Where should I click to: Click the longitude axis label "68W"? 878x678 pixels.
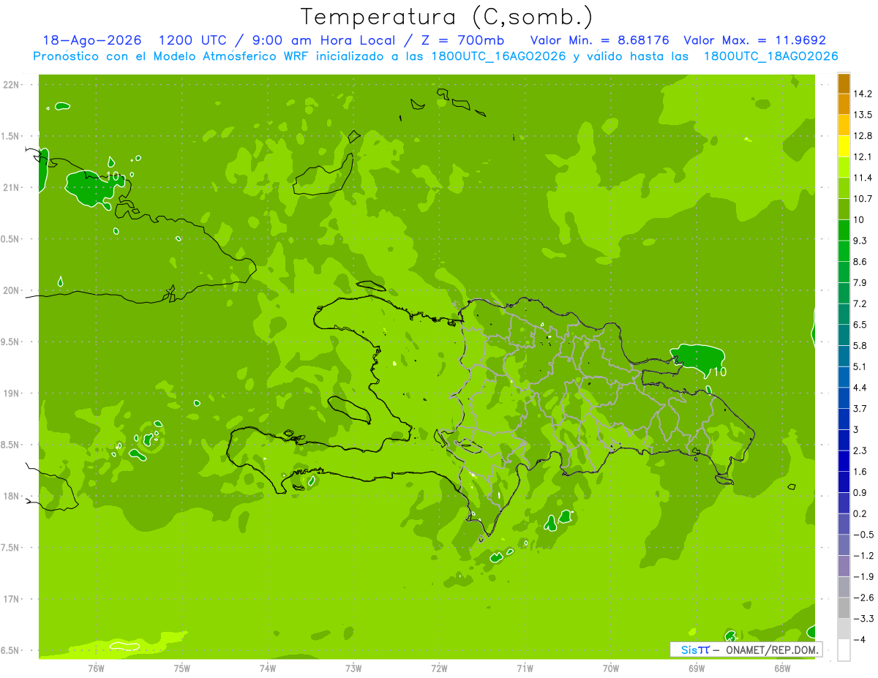[782, 668]
